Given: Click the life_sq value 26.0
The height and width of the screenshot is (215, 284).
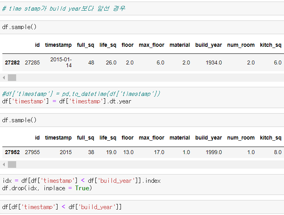Looking at the screenshot, I should (111, 63).
